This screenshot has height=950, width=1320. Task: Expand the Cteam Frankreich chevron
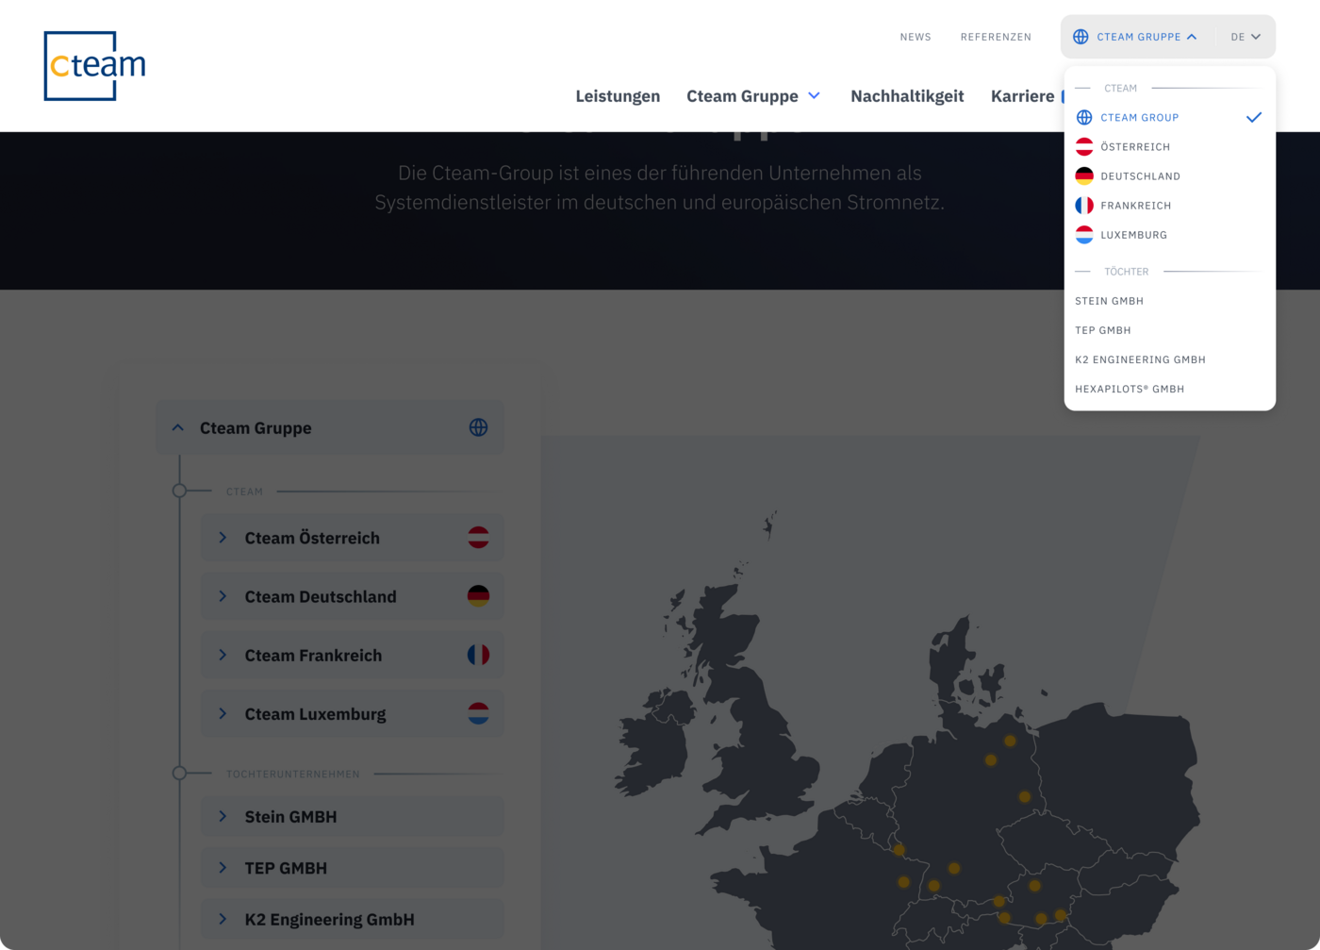click(x=223, y=655)
